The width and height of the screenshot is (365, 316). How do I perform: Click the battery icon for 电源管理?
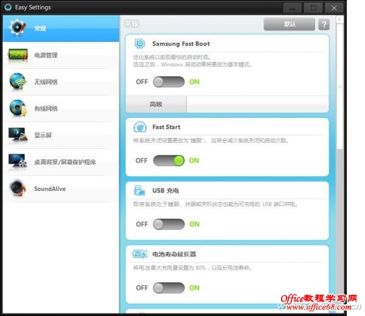pyautogui.click(x=18, y=55)
